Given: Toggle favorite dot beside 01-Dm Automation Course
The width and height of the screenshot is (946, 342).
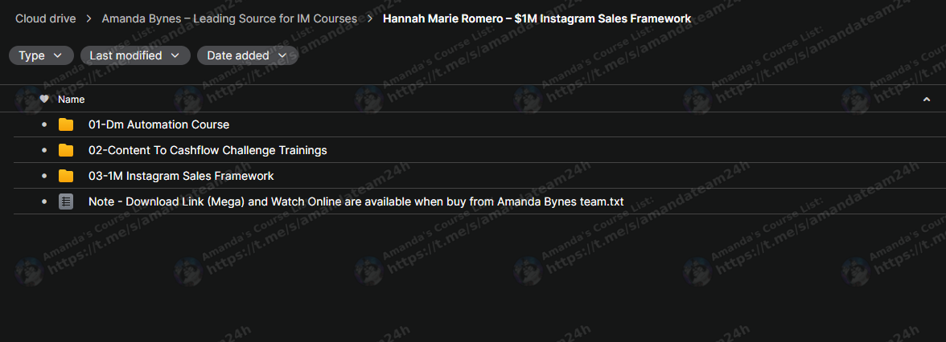Looking at the screenshot, I should coord(43,124).
